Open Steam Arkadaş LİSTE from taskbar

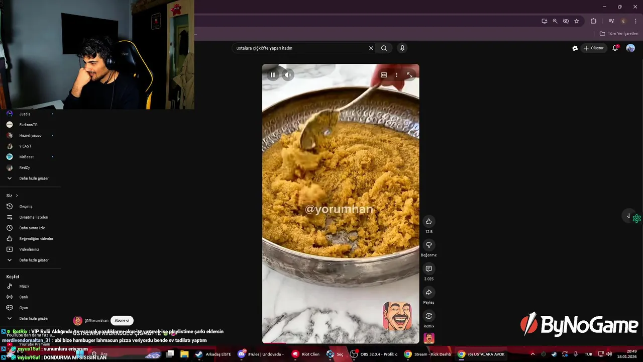213,354
